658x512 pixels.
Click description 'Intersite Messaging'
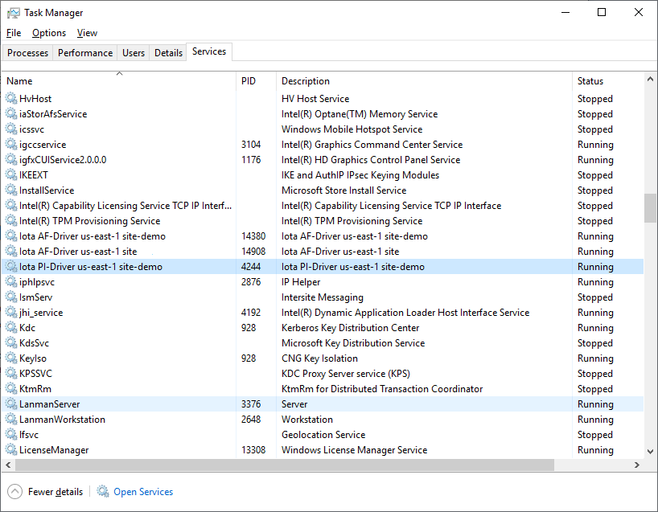[x=323, y=297]
